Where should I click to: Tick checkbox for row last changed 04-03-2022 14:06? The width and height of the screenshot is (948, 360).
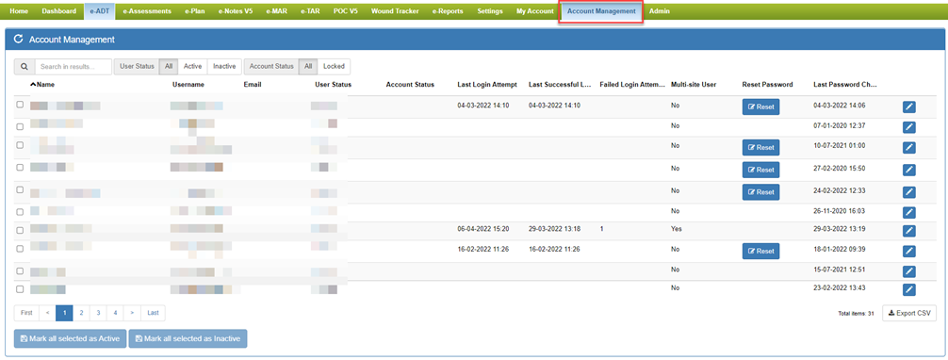[x=20, y=105]
